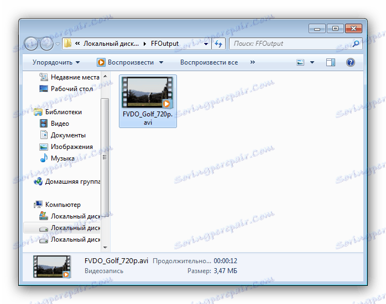386x304 pixels.
Task: Click the Музыка note icon
Action: coord(44,158)
